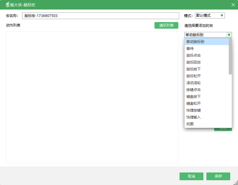Save the macro with 保存 button

click(218, 176)
